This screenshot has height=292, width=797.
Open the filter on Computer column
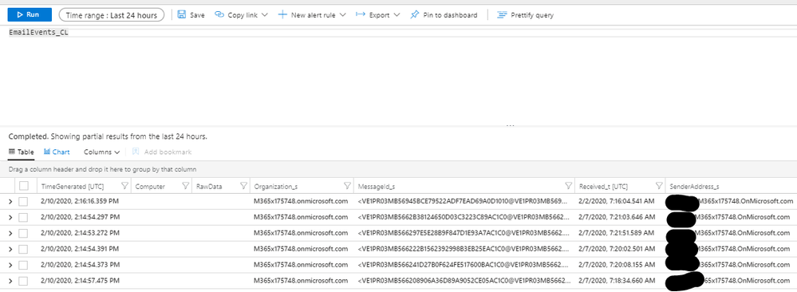tap(186, 186)
